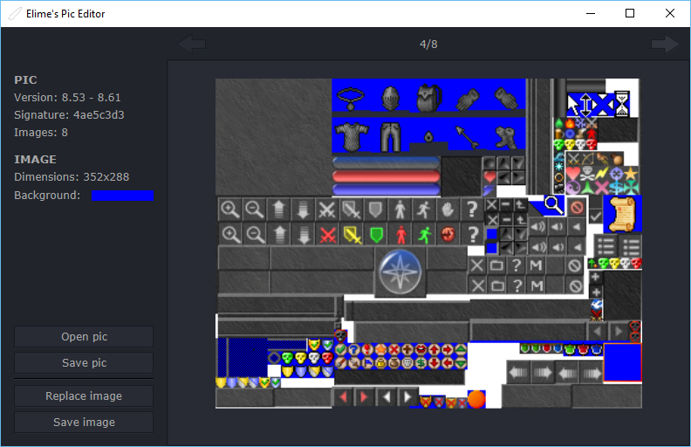Minimize the Elime's Pic Editor window
The width and height of the screenshot is (691, 447).
591,13
